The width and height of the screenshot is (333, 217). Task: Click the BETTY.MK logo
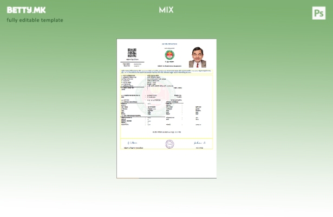(x=26, y=10)
